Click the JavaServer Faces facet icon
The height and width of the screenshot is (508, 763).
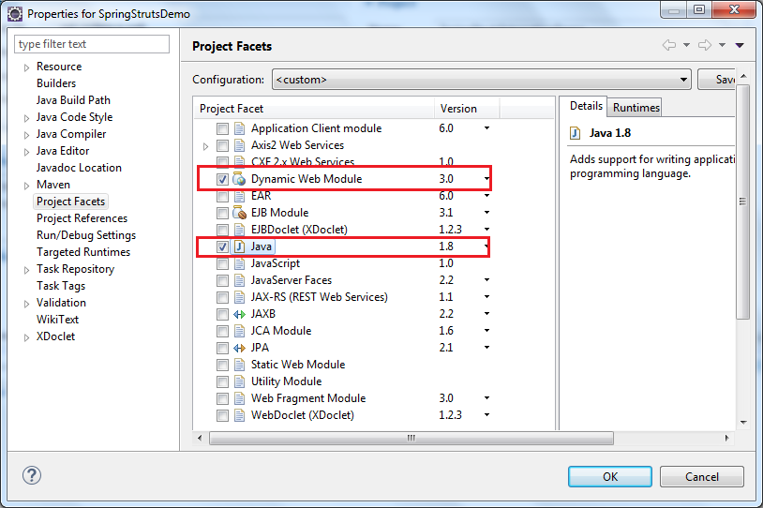click(x=239, y=280)
